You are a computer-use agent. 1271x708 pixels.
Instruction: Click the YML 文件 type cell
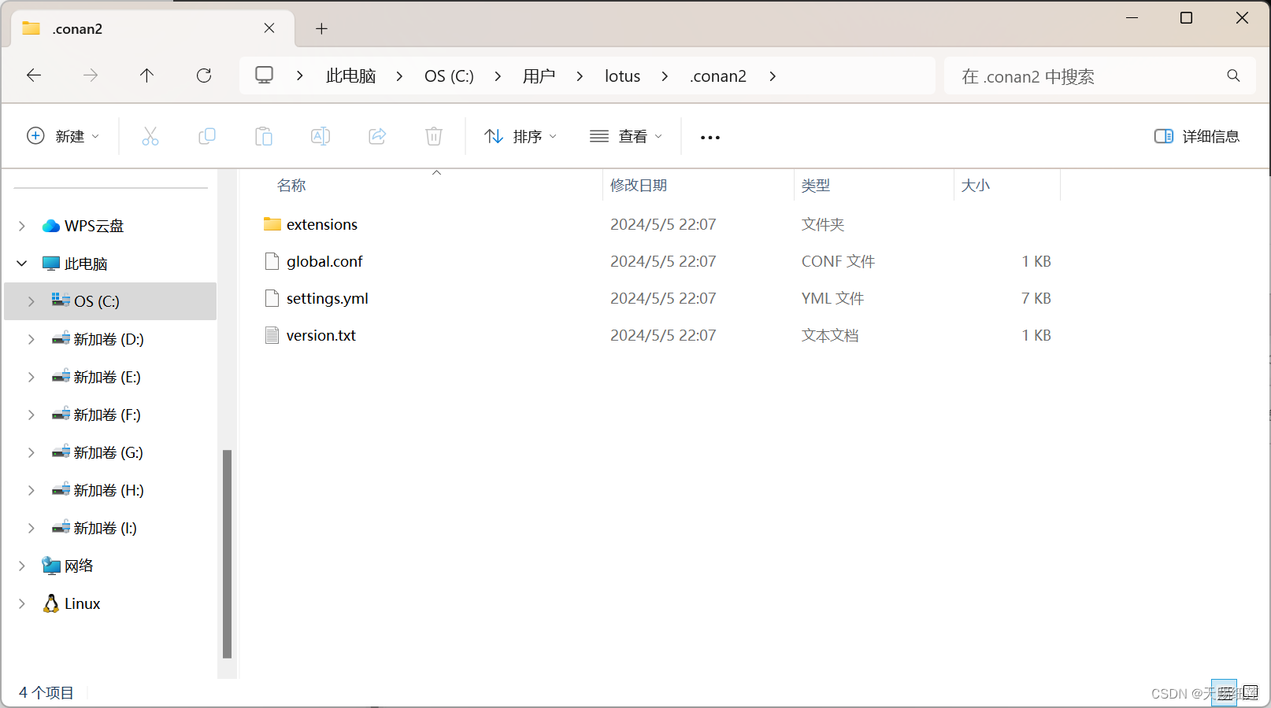coord(832,298)
